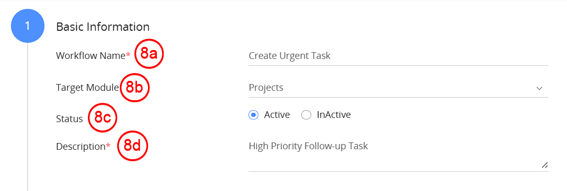
Task: Open the Projects dropdown field
Action: pyautogui.click(x=399, y=88)
